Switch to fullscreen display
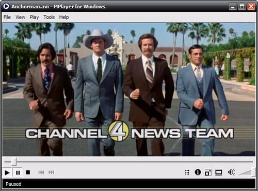This screenshot has height=191, width=258. pos(218,172)
